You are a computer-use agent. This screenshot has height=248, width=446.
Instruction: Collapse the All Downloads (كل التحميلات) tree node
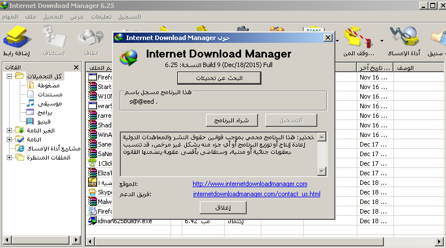click(x=10, y=76)
